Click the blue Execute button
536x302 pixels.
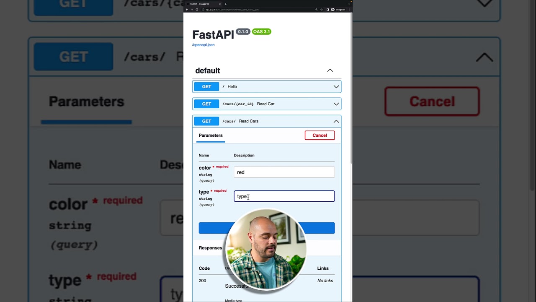pos(267,228)
